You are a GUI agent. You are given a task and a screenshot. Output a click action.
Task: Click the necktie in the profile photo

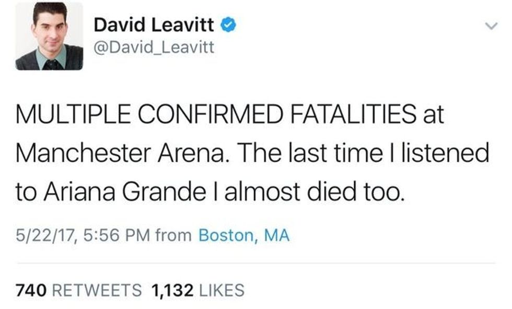51,64
